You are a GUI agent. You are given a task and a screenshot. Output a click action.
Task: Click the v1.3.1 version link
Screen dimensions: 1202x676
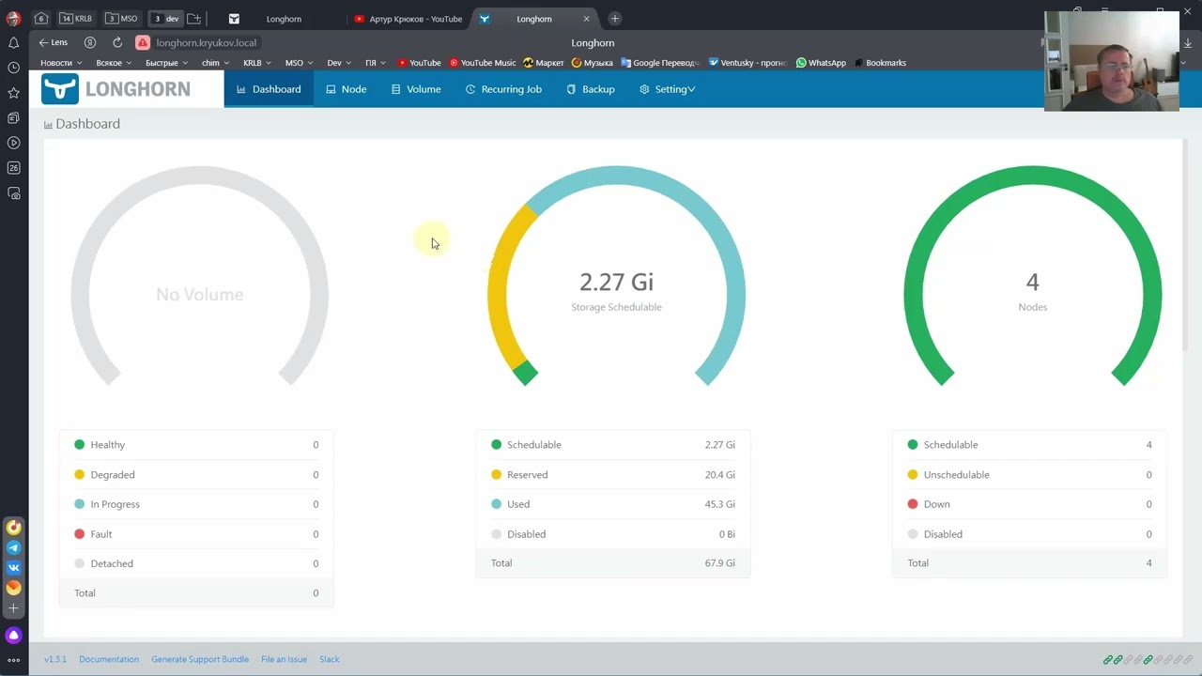55,659
